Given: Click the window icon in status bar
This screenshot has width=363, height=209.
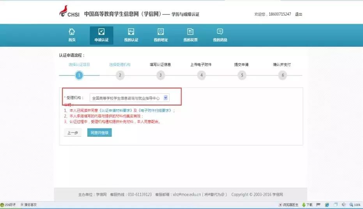Looking at the screenshot, I should click(x=336, y=205).
